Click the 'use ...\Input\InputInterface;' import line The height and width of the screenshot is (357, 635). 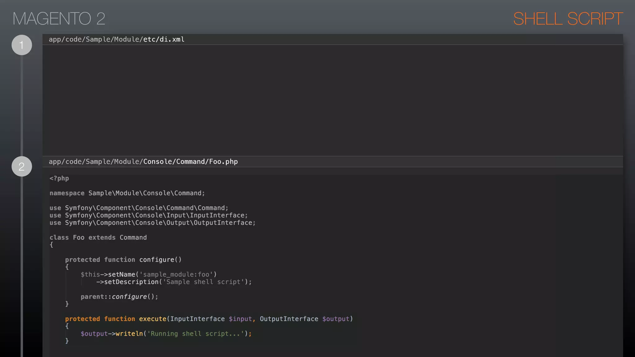(149, 215)
